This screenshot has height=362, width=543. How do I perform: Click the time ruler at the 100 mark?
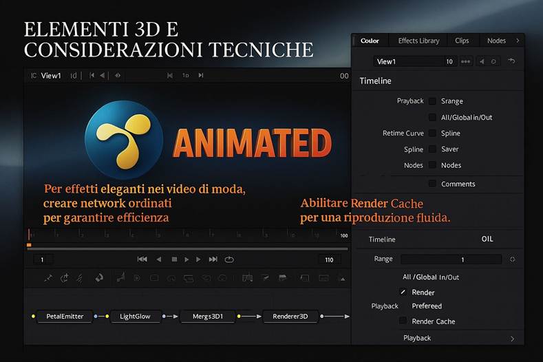click(344, 235)
